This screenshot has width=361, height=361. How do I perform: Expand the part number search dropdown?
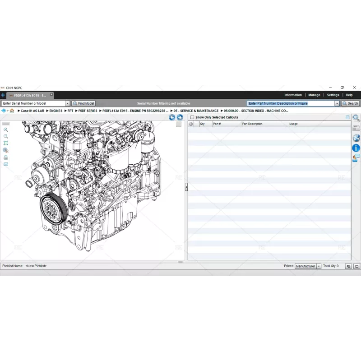pyautogui.click(x=337, y=103)
